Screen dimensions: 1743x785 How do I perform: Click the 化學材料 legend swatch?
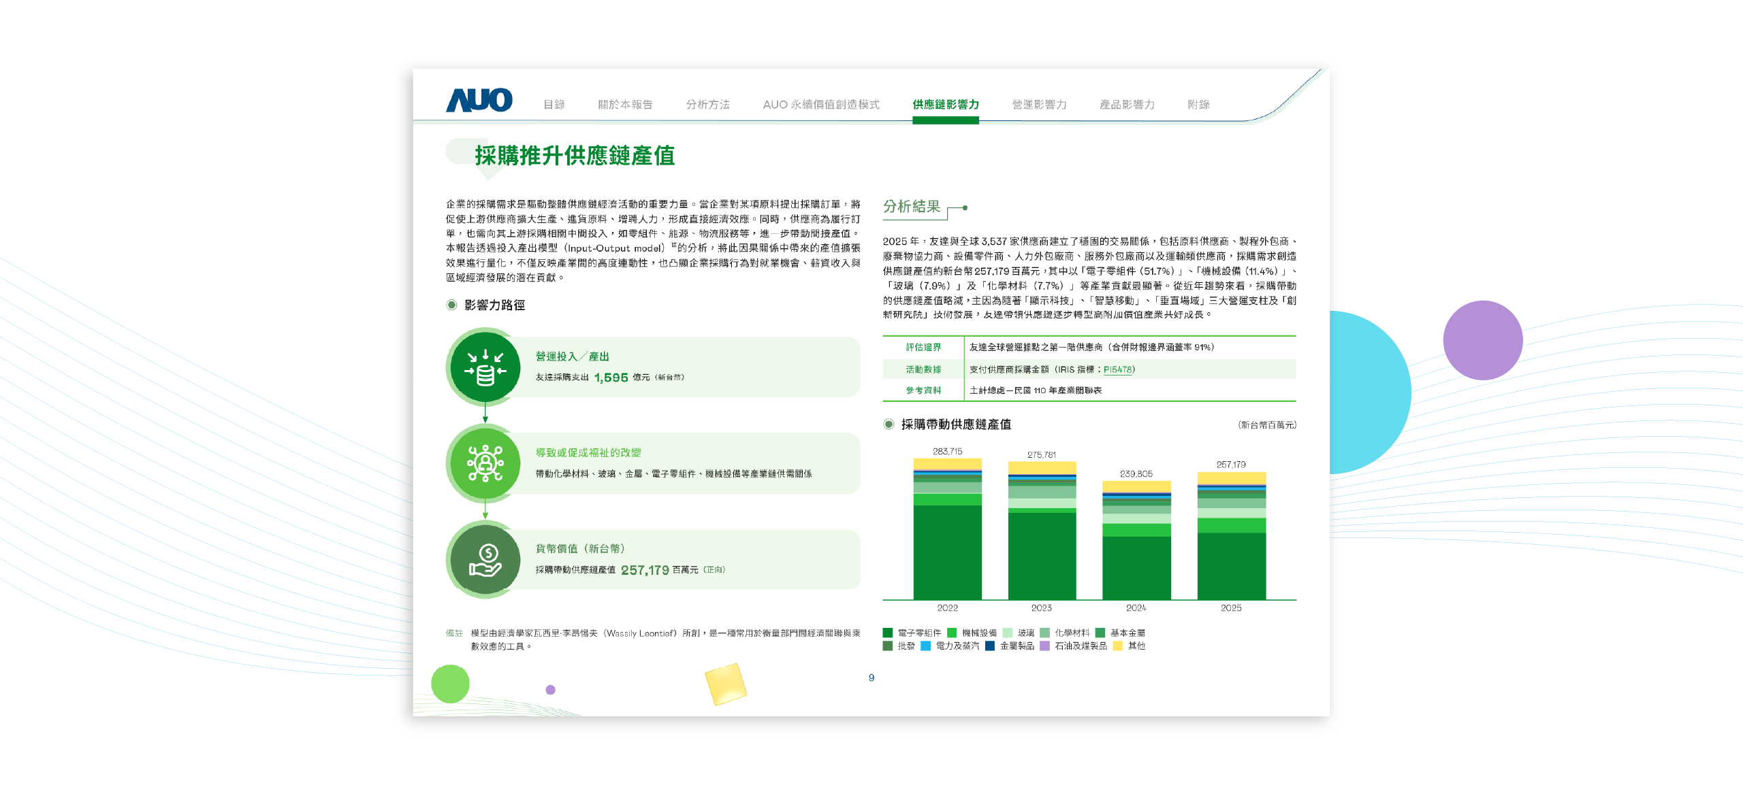[x=1044, y=633]
